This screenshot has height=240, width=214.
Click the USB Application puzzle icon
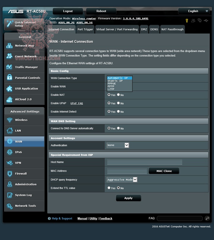tap(9, 88)
